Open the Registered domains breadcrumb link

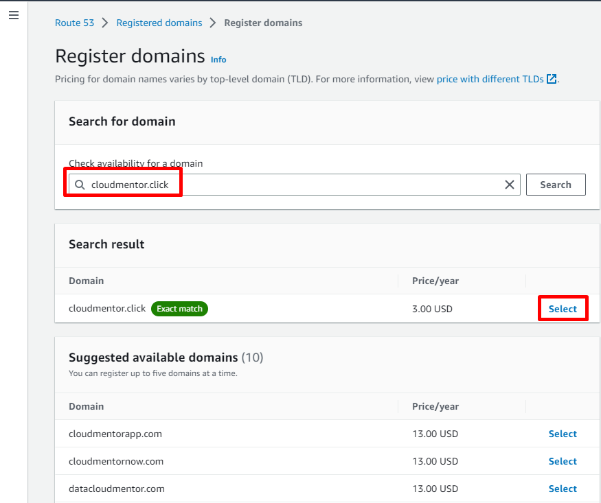point(159,23)
